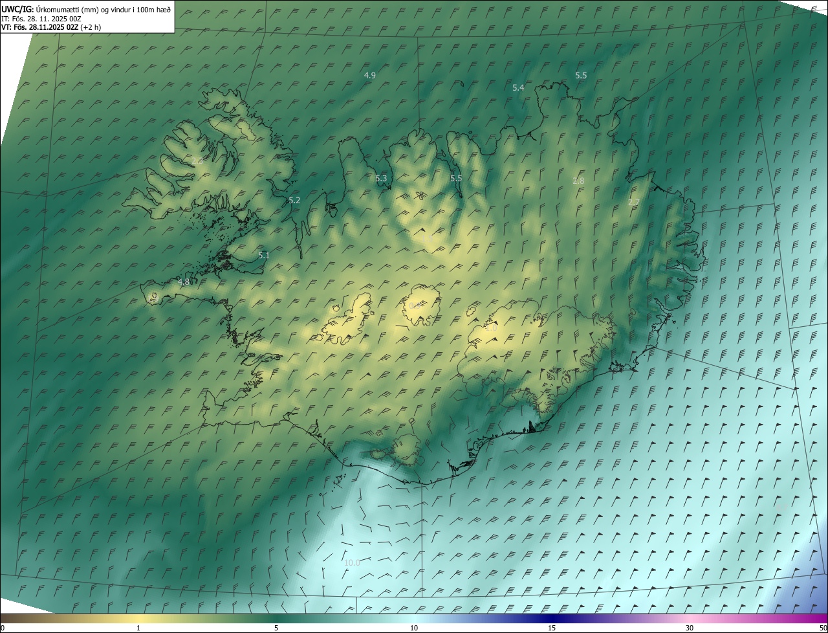Click the 2.8 value label on the map
Screen dimensions: 828x633
[x=578, y=181]
